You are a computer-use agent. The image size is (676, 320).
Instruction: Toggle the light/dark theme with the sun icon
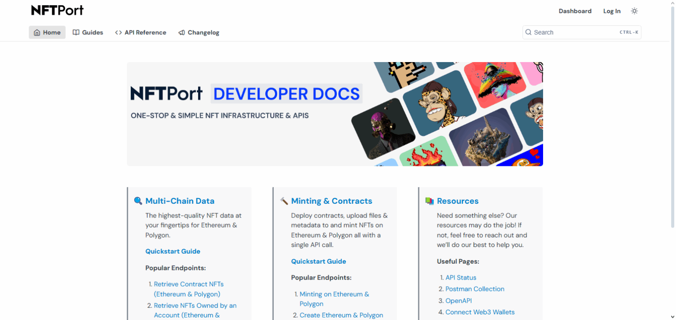click(x=634, y=11)
